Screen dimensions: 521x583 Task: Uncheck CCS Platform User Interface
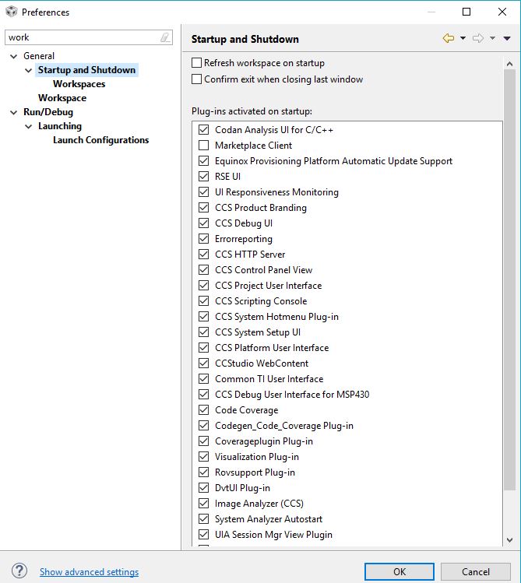(x=203, y=348)
